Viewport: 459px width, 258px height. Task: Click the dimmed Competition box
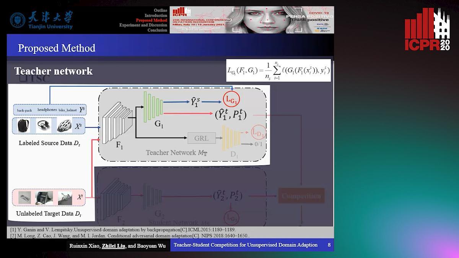[301, 196]
